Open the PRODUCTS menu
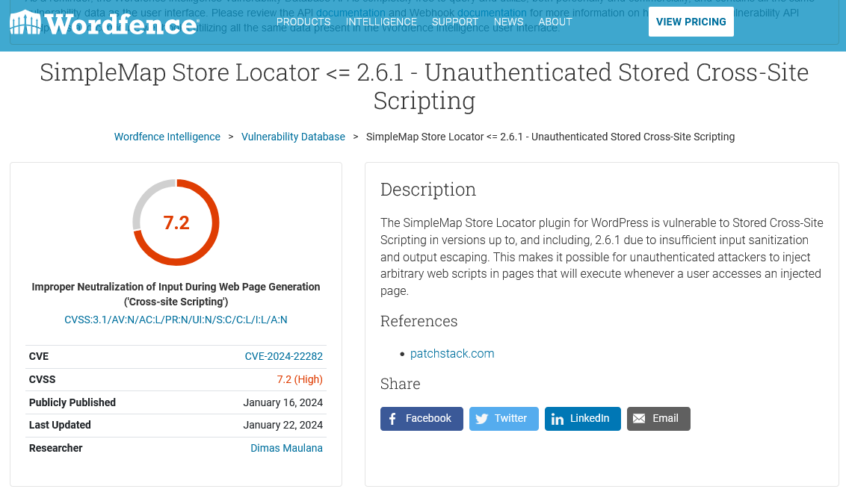The width and height of the screenshot is (846, 495). point(303,22)
